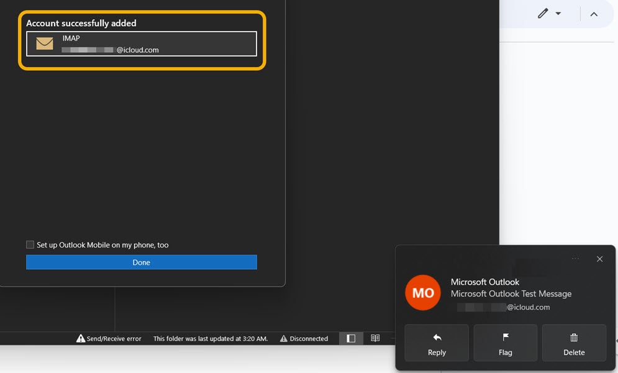The height and width of the screenshot is (373, 618).
Task: Click the flag icon inside the notification
Action: tap(505, 336)
